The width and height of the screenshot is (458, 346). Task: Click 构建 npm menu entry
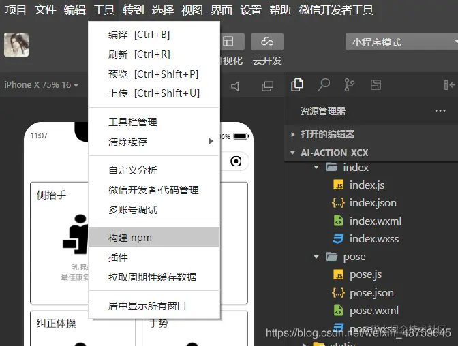click(154, 238)
